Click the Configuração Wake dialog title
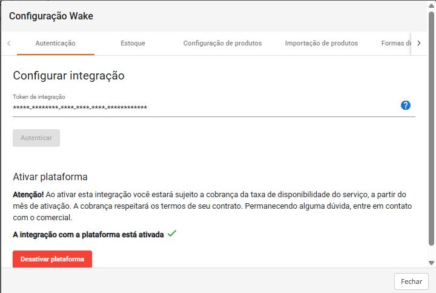 (x=51, y=16)
